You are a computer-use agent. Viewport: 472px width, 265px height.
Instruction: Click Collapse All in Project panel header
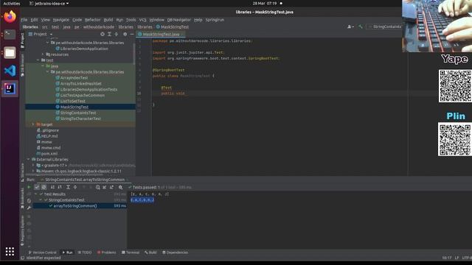click(x=117, y=35)
